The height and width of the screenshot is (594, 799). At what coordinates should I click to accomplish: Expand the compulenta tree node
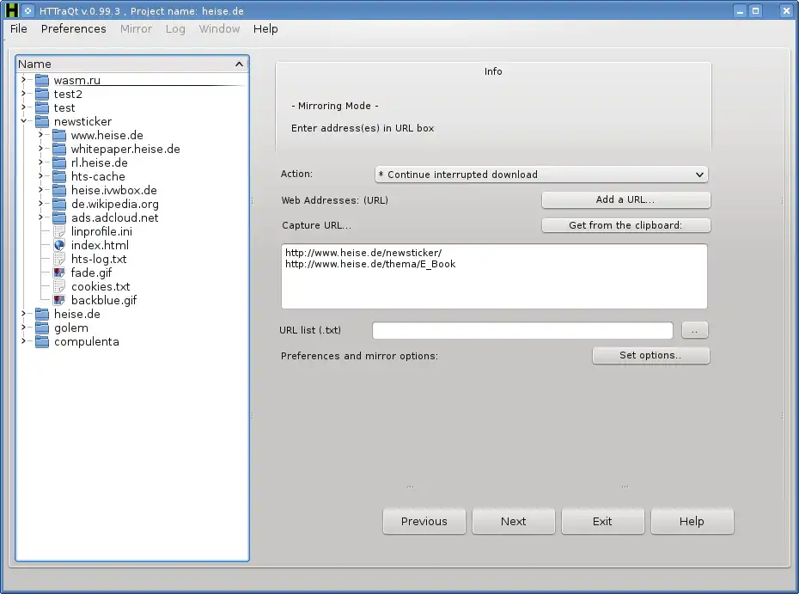[x=23, y=341]
